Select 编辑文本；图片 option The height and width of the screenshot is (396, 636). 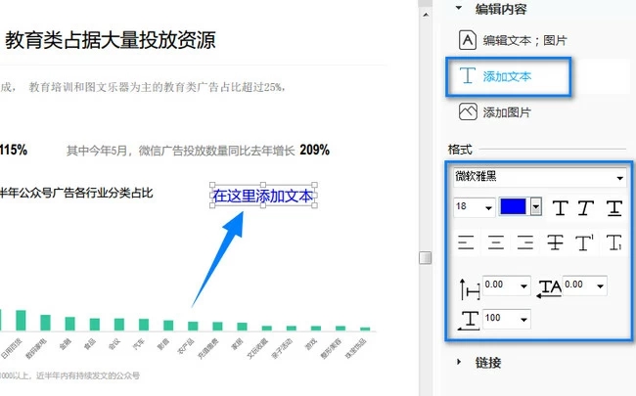(524, 40)
